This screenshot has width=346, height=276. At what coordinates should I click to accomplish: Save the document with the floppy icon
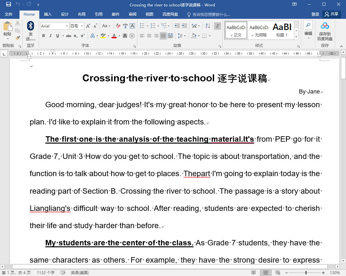(8, 4)
